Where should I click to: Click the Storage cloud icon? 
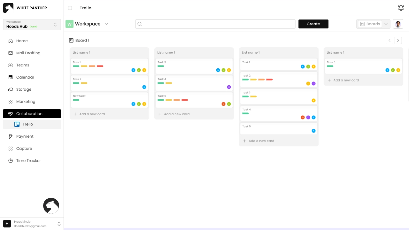[x=11, y=89]
